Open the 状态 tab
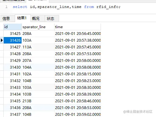156x117 pixels. (52, 18)
